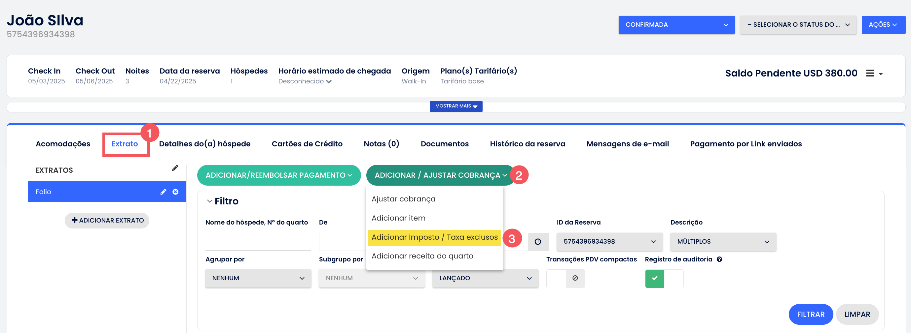Click the pencil icon beside EXTRATOS heading
This screenshot has height=333, width=911.
[x=175, y=168]
